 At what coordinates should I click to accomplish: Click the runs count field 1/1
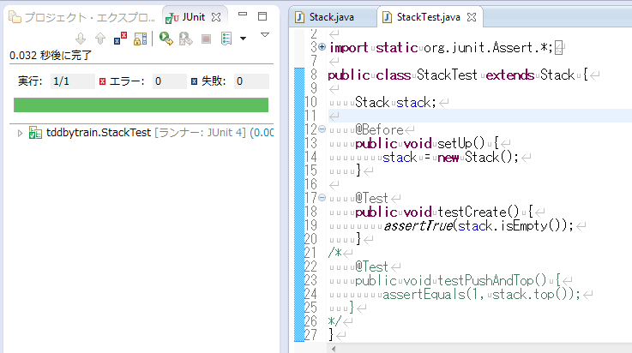pos(73,81)
